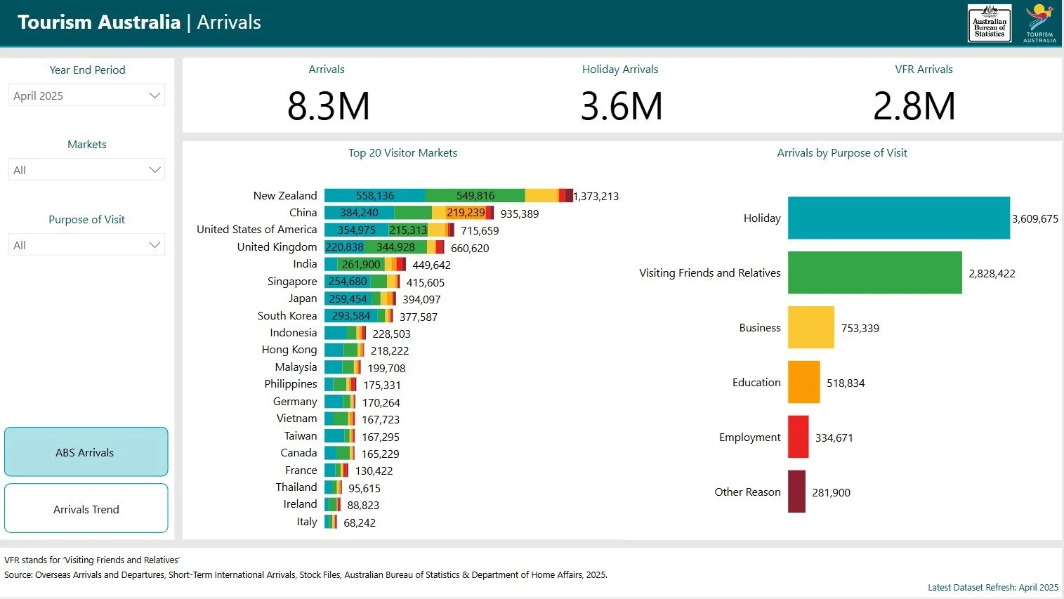Screen dimensions: 1064x599
Task: Open the Year End Period dropdown
Action: tap(86, 96)
